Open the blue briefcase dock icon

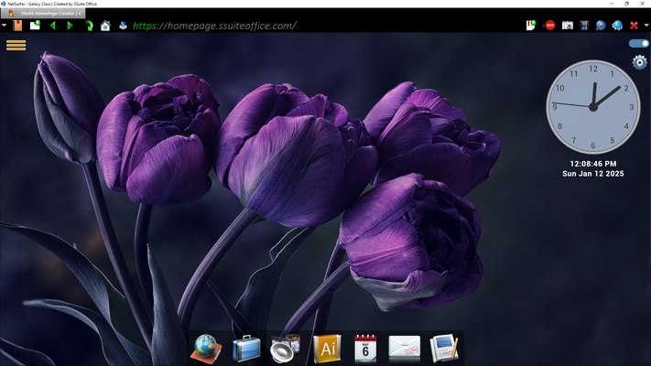246,349
